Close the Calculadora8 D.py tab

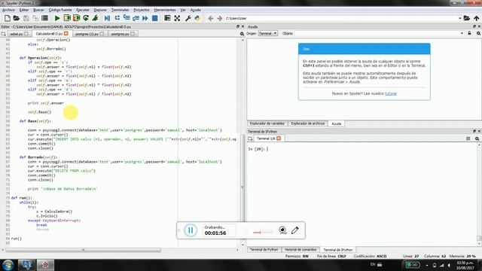66,33
